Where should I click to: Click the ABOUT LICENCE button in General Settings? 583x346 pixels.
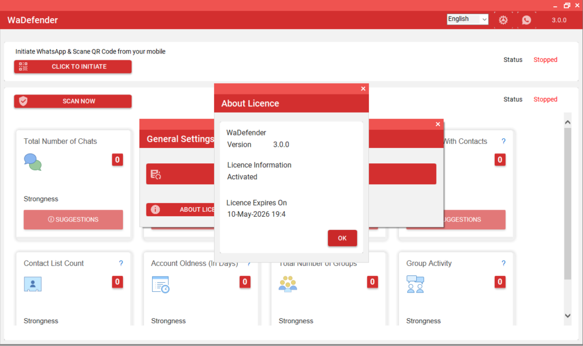(180, 209)
